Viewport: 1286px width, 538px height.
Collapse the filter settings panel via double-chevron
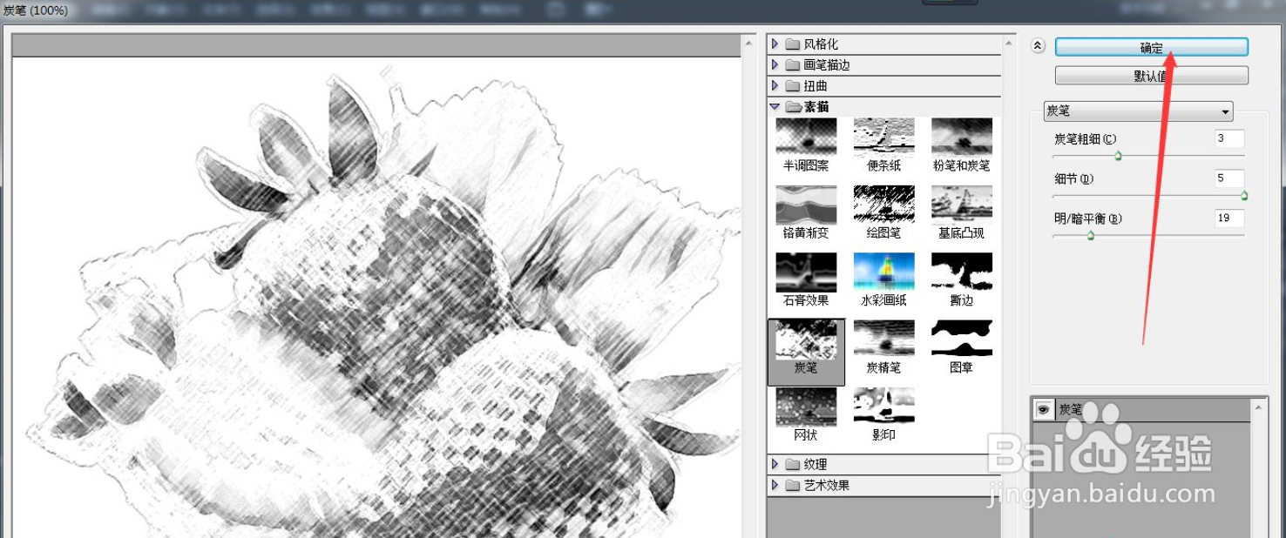point(1036,46)
